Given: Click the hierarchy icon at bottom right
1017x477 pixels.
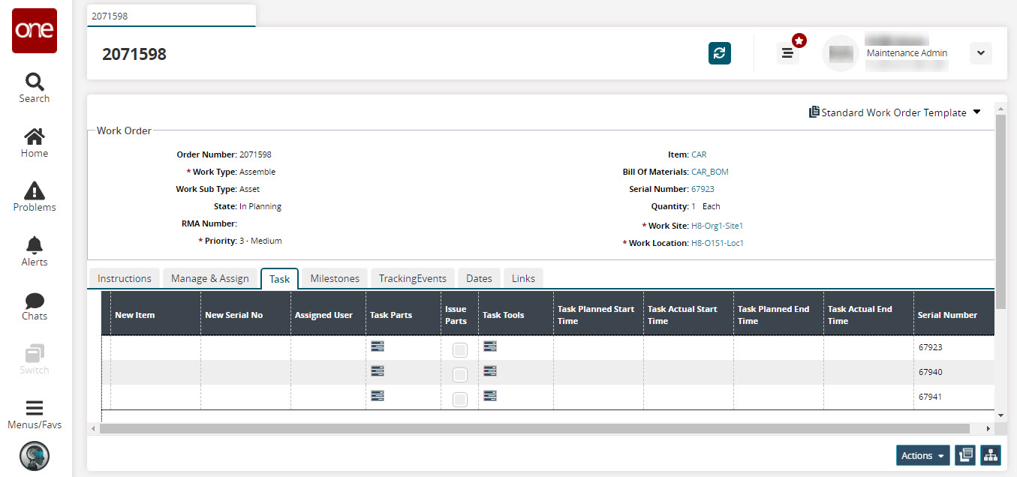Looking at the screenshot, I should point(990,455).
